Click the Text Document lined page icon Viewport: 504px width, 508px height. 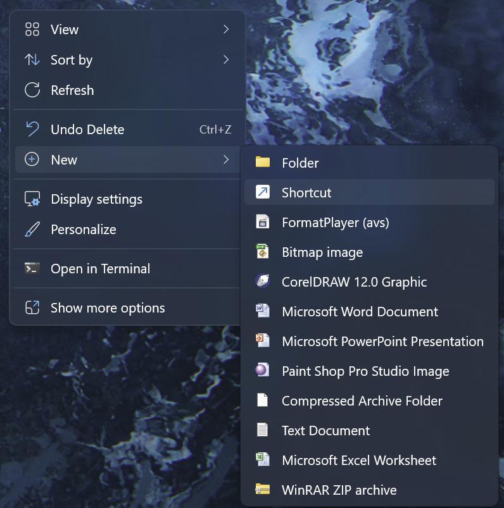point(262,430)
